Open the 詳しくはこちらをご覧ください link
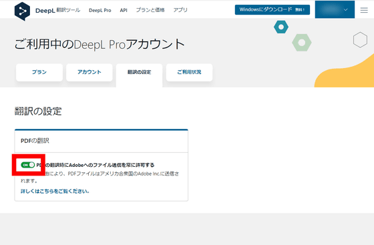Image resolution: width=374 pixels, height=245 pixels. pos(55,191)
